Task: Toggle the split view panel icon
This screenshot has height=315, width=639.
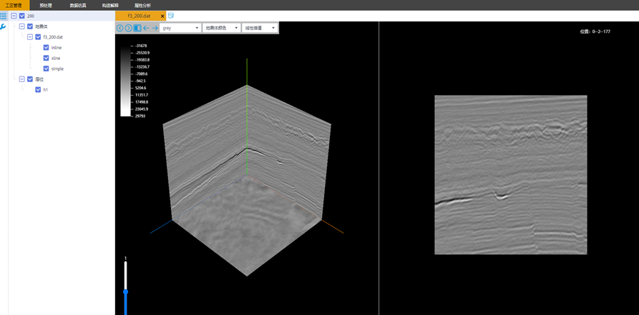Action: point(137,28)
